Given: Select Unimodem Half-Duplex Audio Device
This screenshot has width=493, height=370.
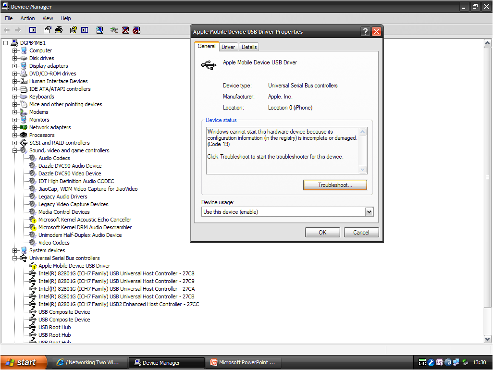Looking at the screenshot, I should [80, 235].
